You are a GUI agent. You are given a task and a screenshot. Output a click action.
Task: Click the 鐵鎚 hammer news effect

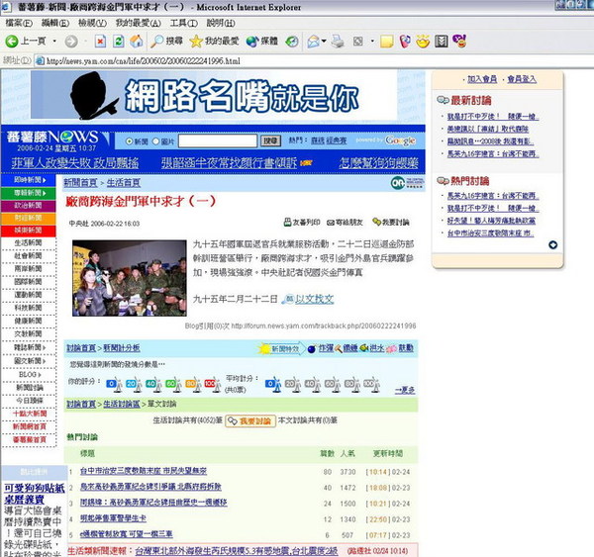click(346, 348)
